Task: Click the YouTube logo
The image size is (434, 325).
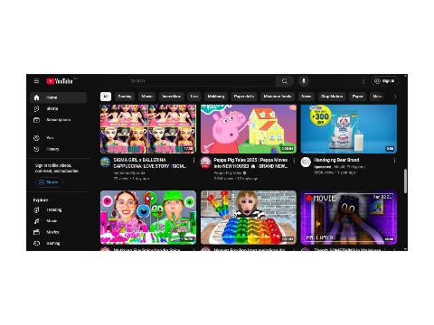Action: click(60, 81)
